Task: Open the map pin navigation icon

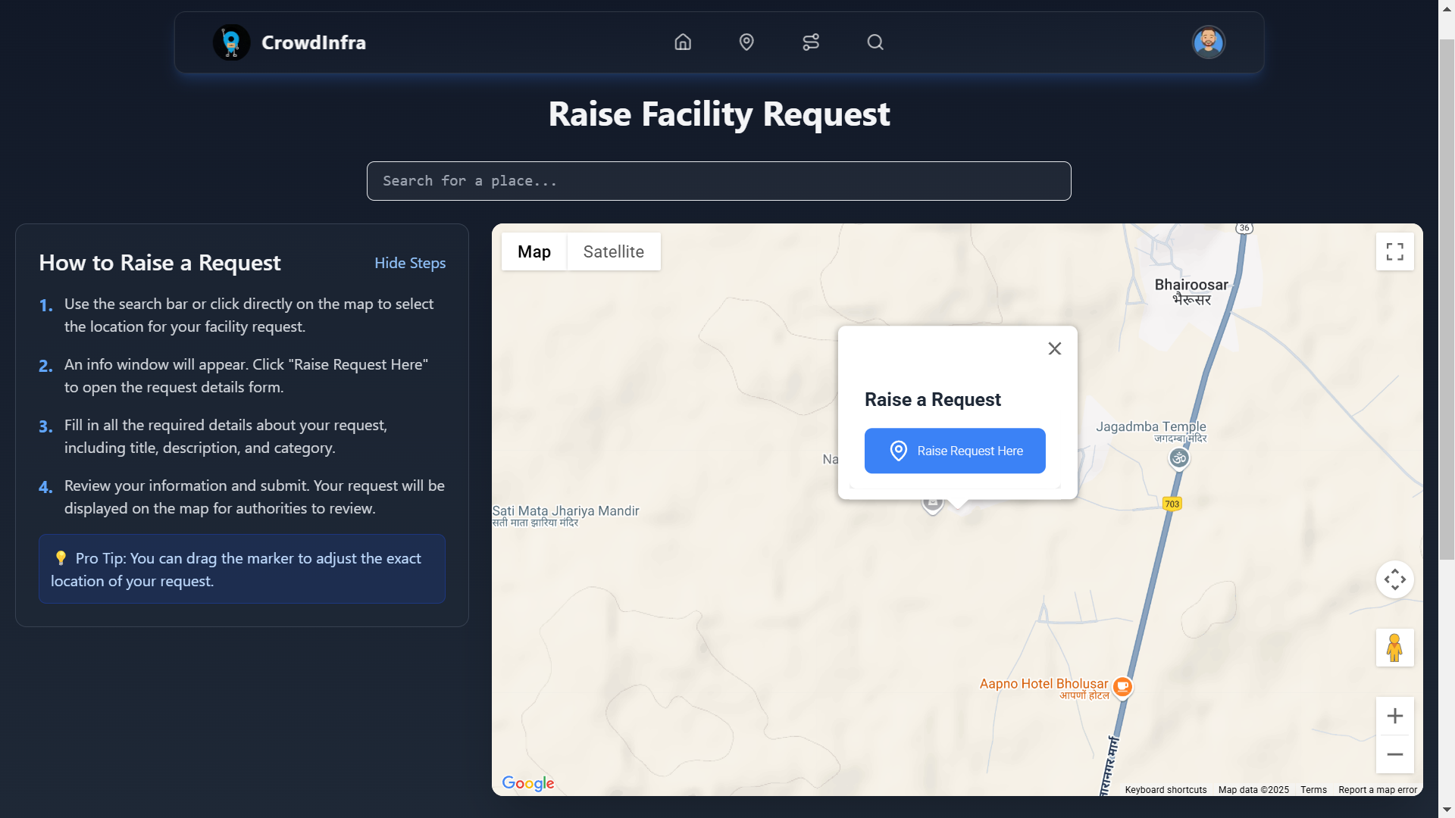Action: (746, 42)
